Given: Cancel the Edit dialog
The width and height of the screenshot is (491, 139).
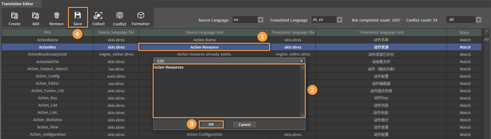Looking at the screenshot, I should [x=244, y=124].
